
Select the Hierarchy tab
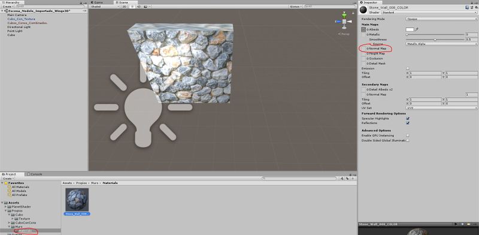(x=12, y=2)
